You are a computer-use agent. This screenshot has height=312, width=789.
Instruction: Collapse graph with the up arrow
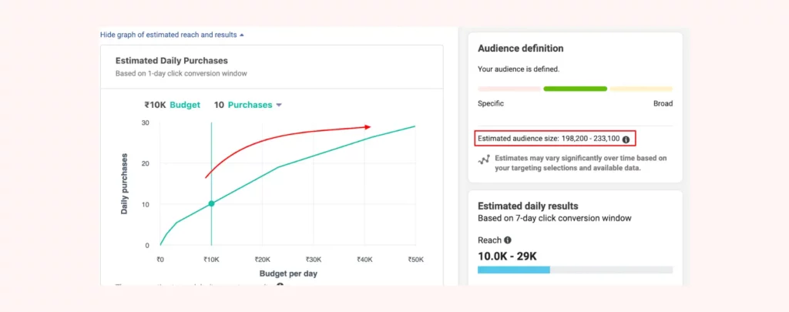[x=241, y=35]
